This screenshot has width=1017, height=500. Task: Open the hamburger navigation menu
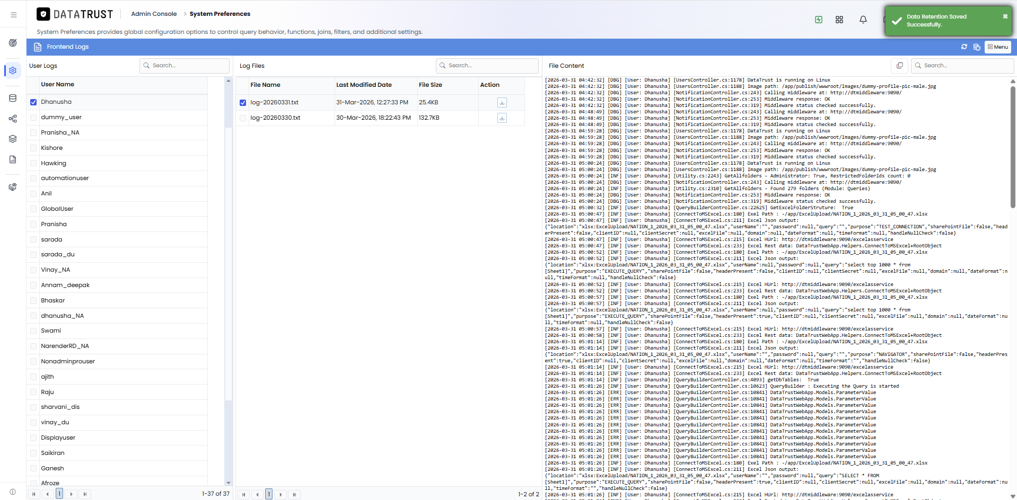[13, 15]
